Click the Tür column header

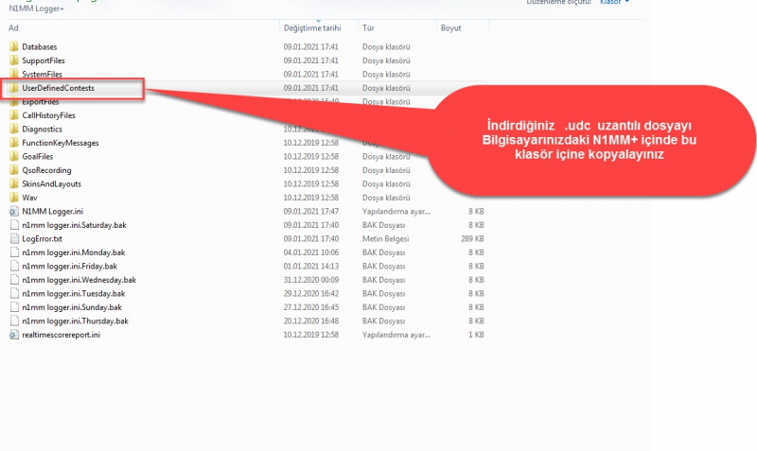point(368,28)
